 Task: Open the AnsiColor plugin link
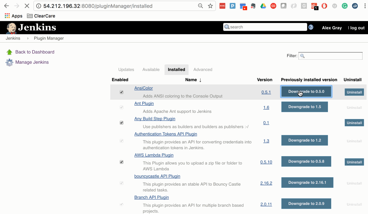tap(143, 88)
